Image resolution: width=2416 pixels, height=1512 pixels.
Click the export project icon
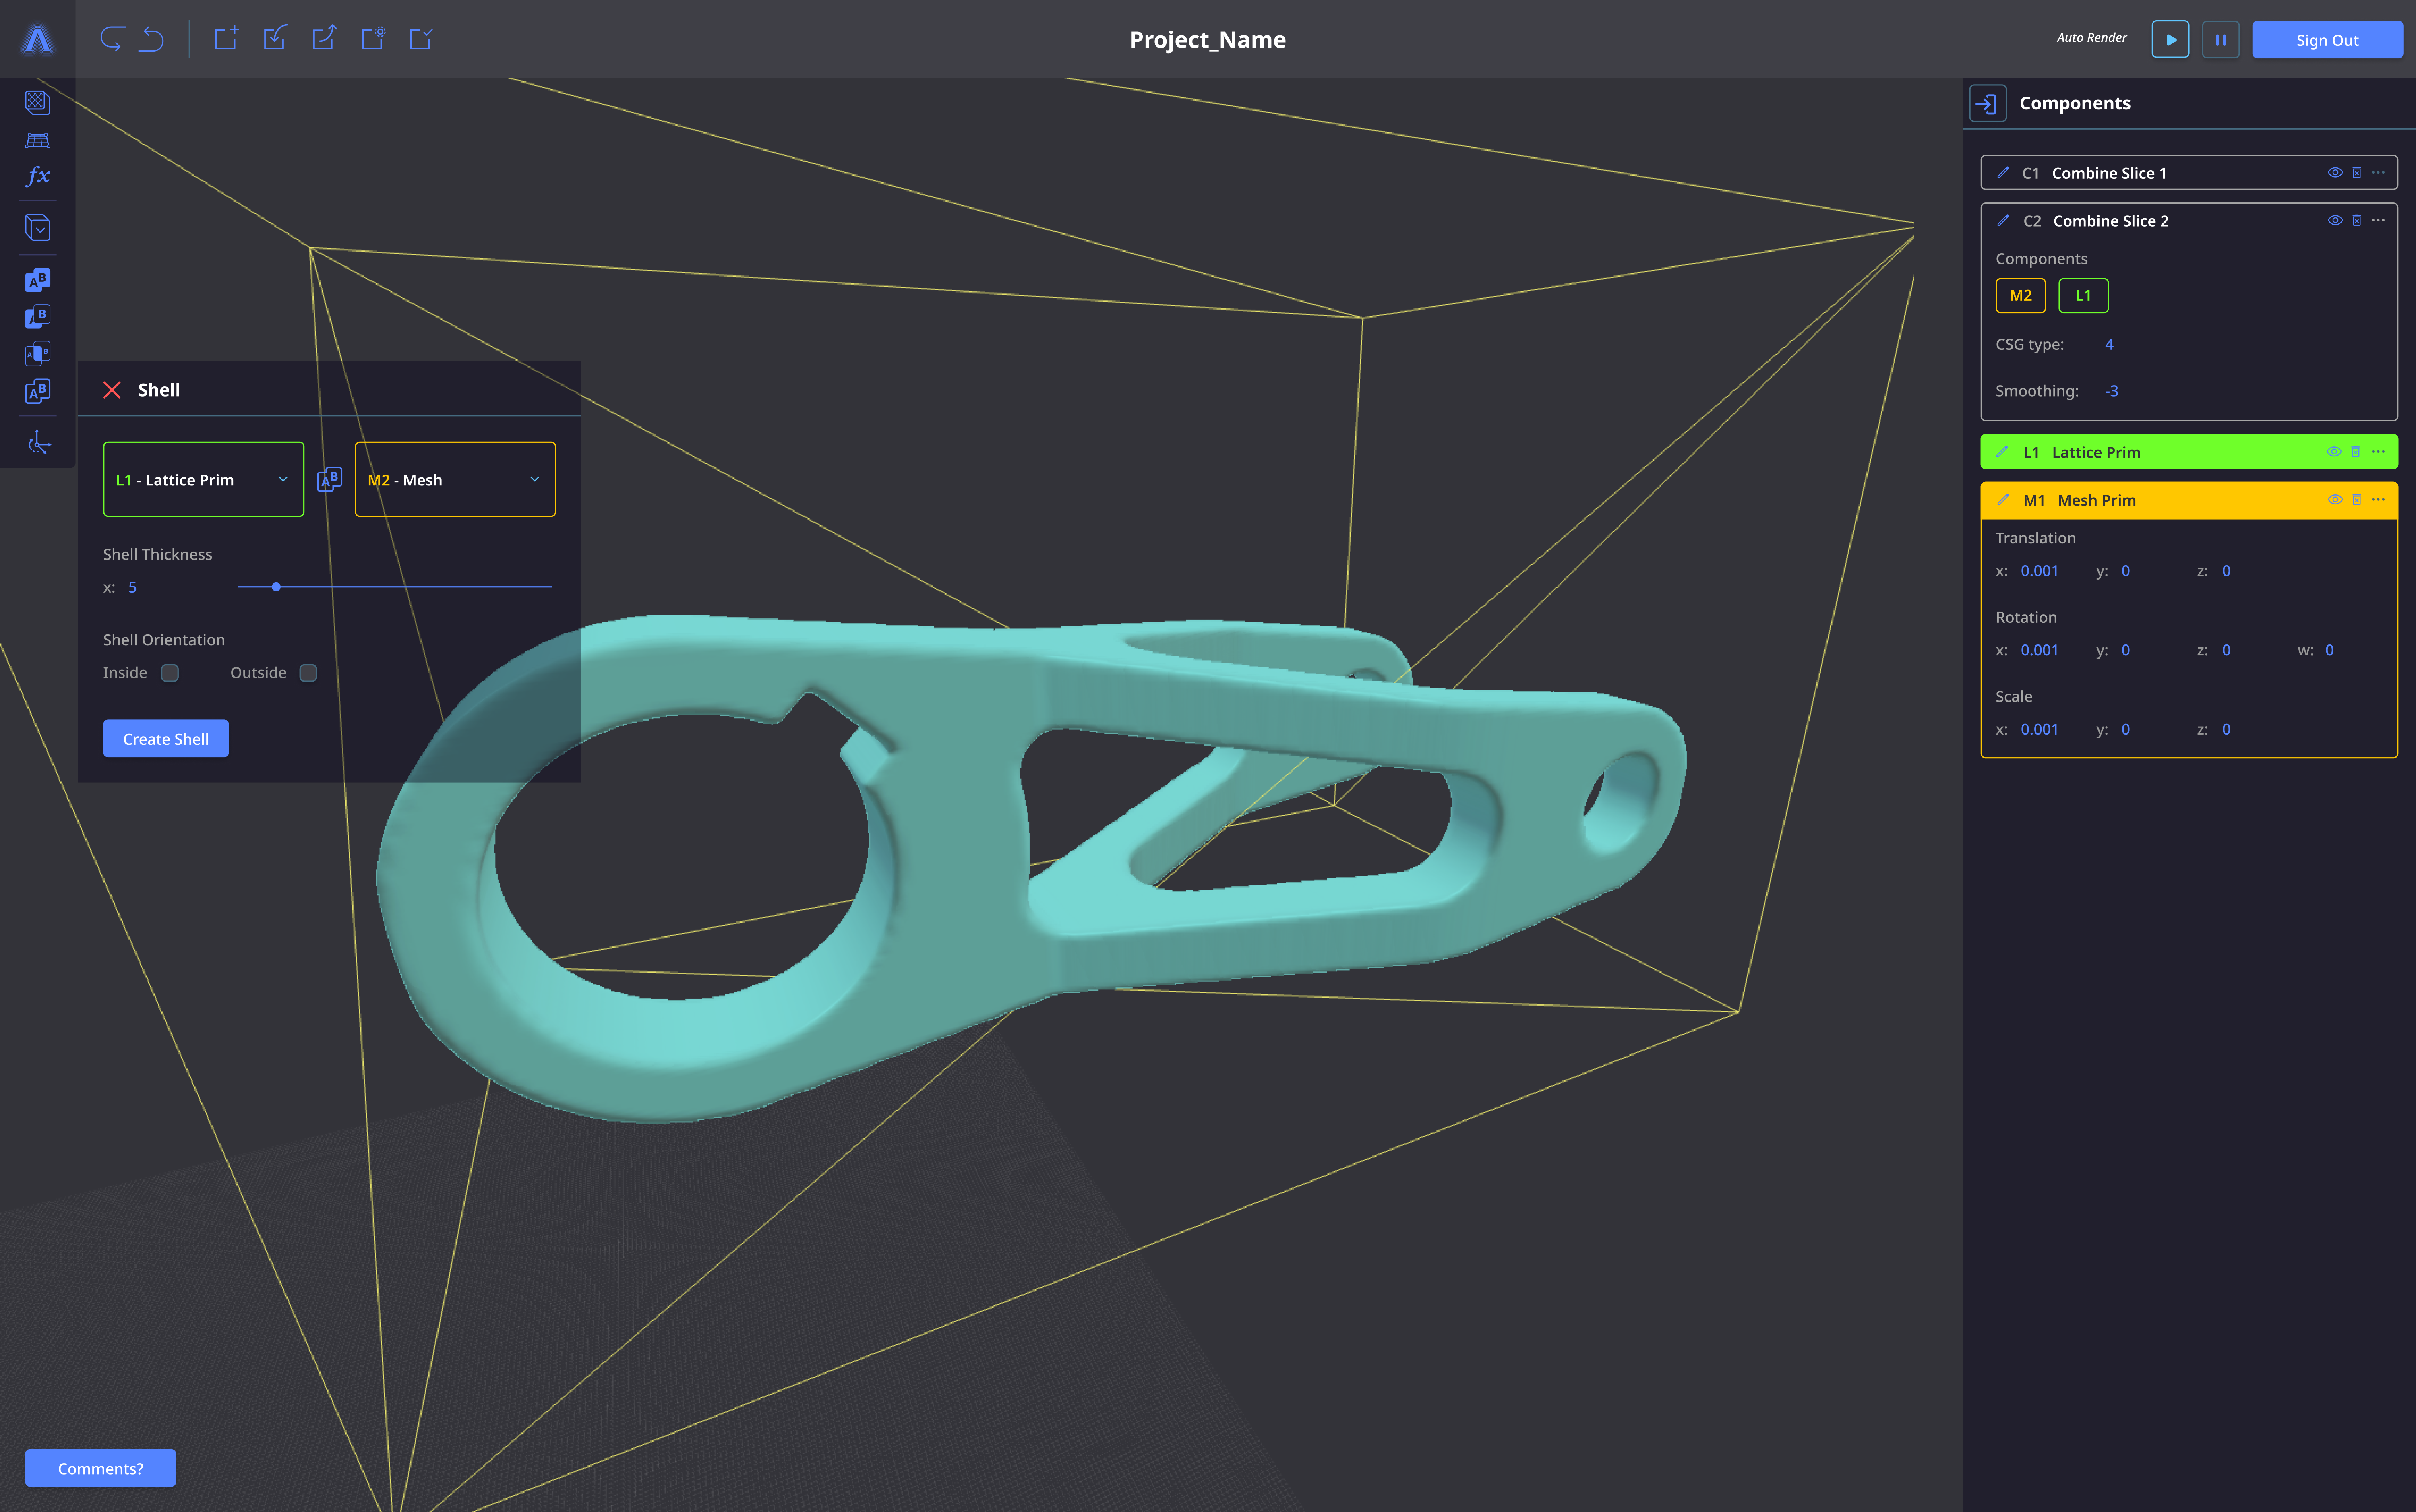coord(324,38)
